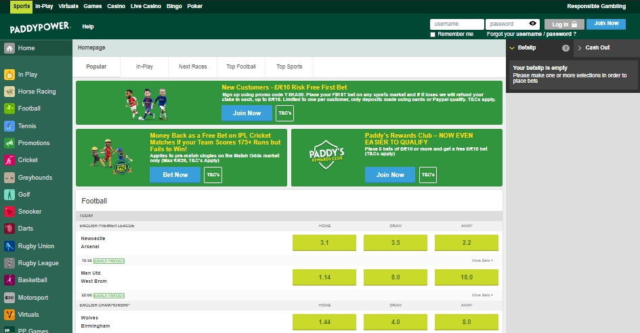640x333 pixels.
Task: Open T&C's on Rewards Club banner
Action: tap(428, 175)
